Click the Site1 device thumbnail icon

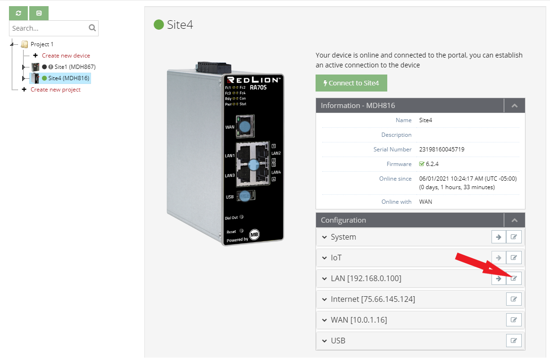35,67
